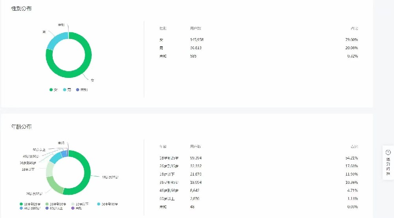Select the 26岁到35岁 medium-green age donut segment
The height and width of the screenshot is (218, 394).
(54, 185)
